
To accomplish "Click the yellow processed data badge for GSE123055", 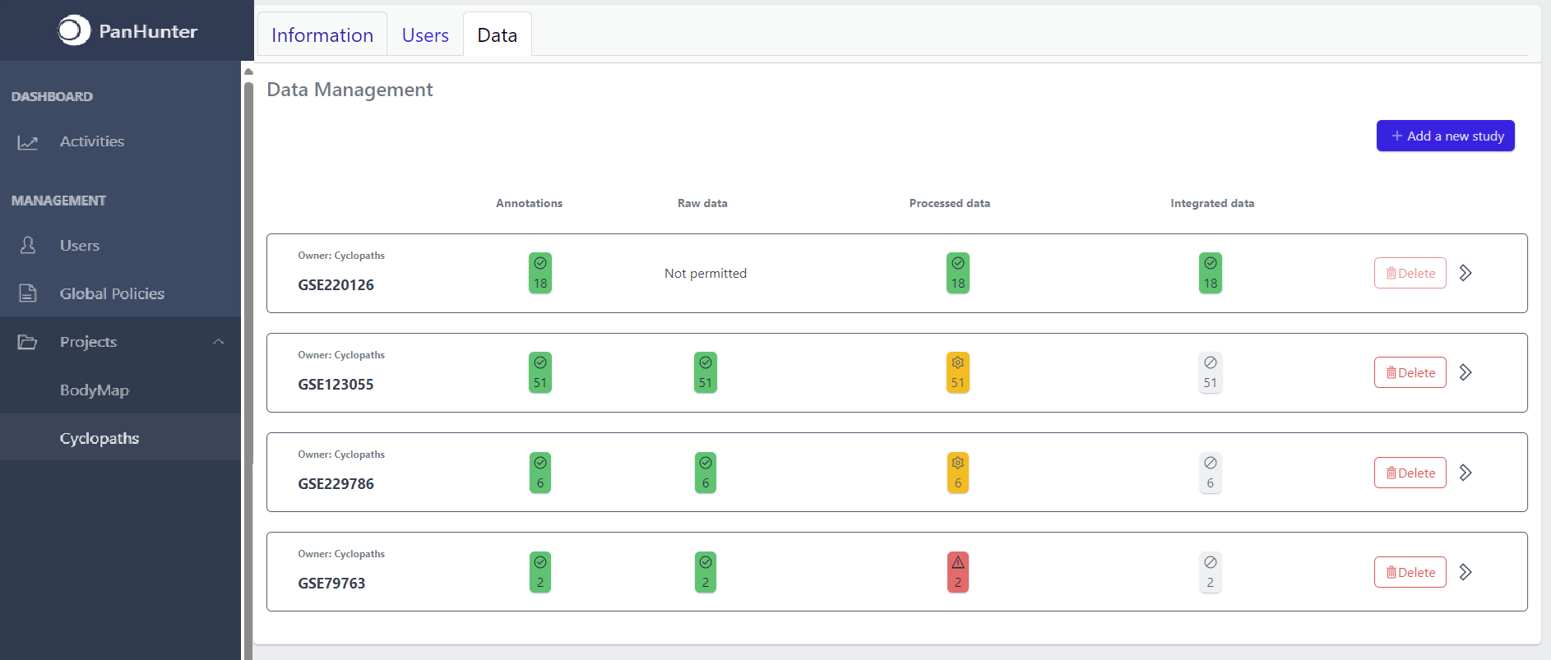I will pyautogui.click(x=957, y=372).
